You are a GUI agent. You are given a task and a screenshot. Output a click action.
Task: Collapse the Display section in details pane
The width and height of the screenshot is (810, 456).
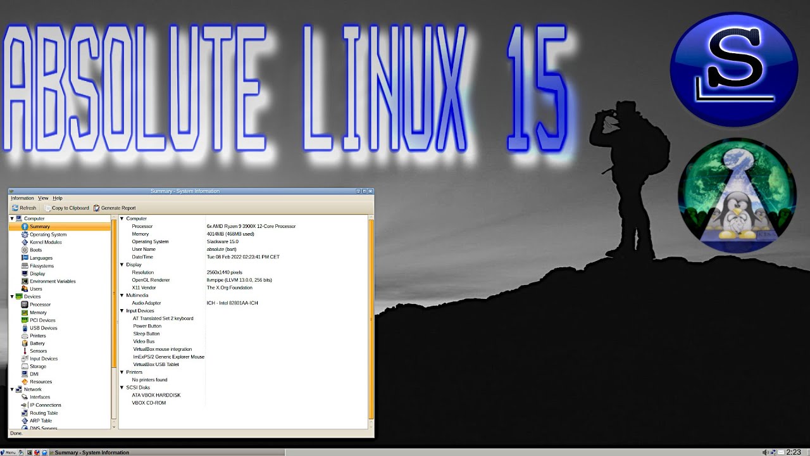pos(122,265)
